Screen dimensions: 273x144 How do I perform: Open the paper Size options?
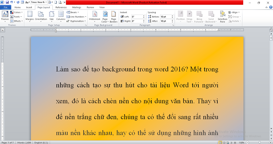pyautogui.click(x=52, y=16)
